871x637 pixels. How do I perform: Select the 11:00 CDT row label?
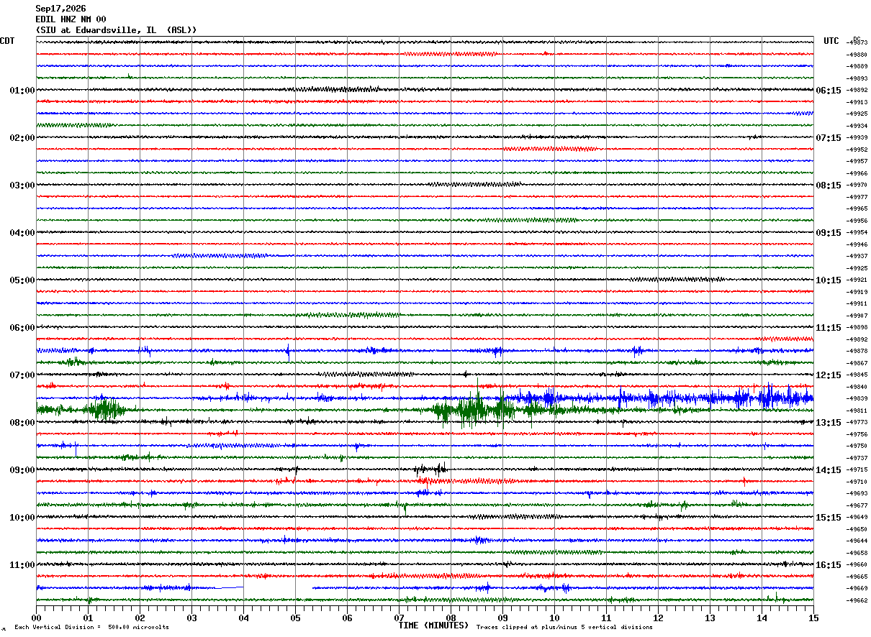click(x=22, y=565)
